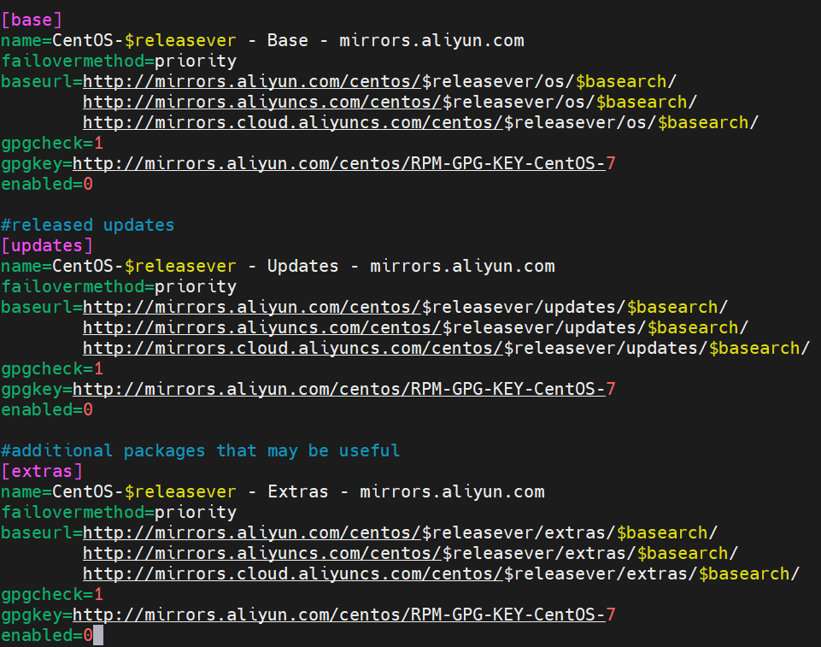Click 'failovermethod=priority' in the extras section

point(119,512)
